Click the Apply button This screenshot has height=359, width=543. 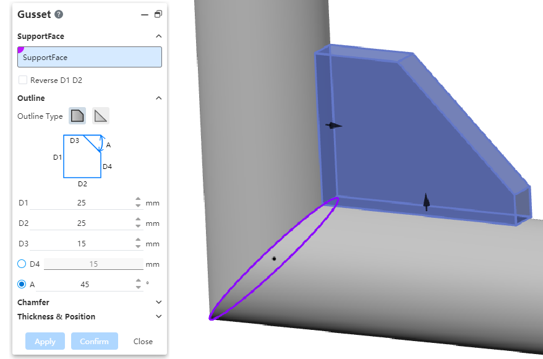[45, 341]
